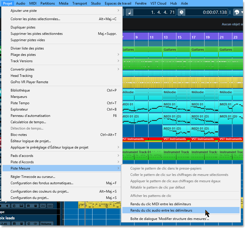Toggle the link icon on the voix leads track
The height and width of the screenshot is (228, 245).
click(x=36, y=223)
